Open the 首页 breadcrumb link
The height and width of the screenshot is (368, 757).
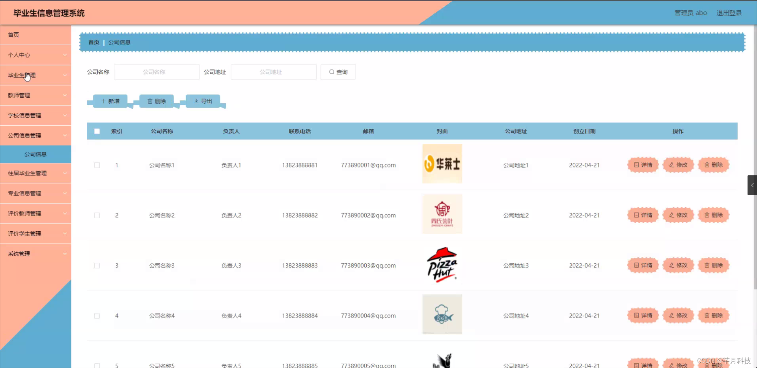click(x=94, y=42)
